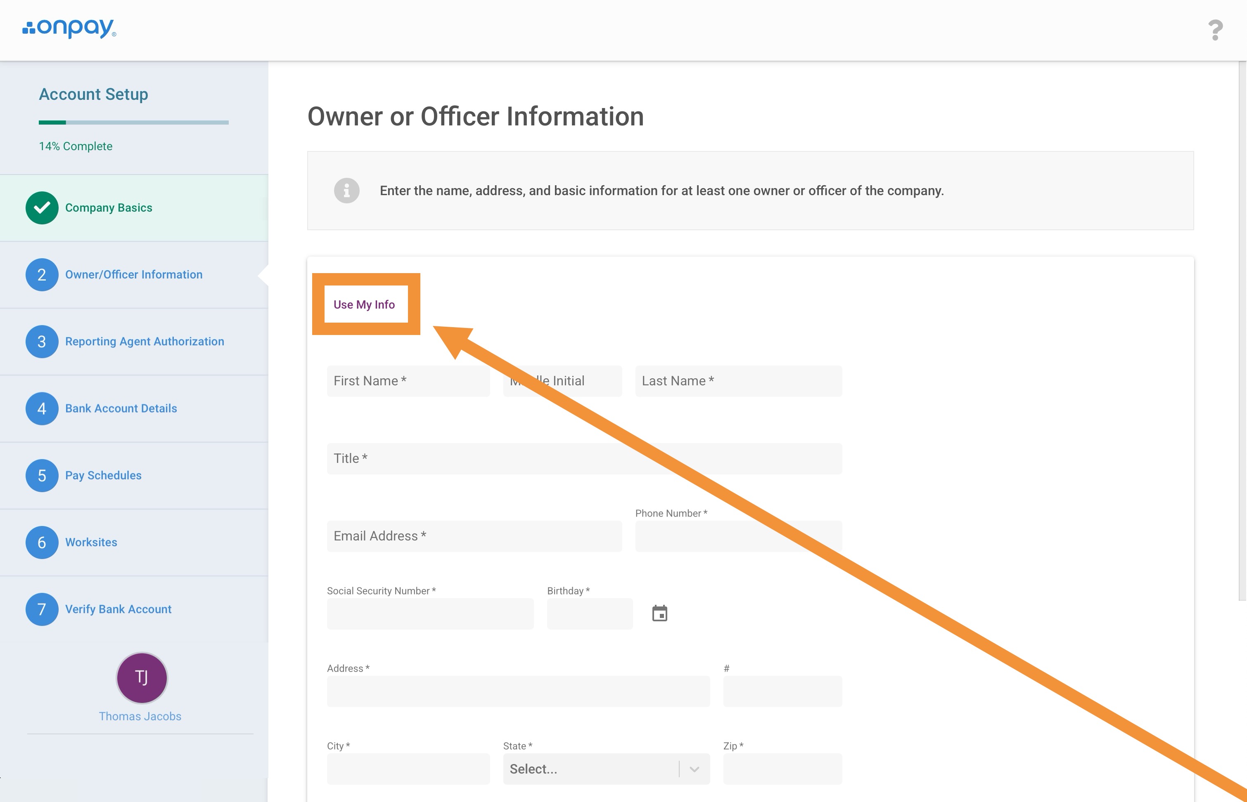Click the Thomas Jacobs name link
This screenshot has height=802, width=1247.
click(x=140, y=716)
